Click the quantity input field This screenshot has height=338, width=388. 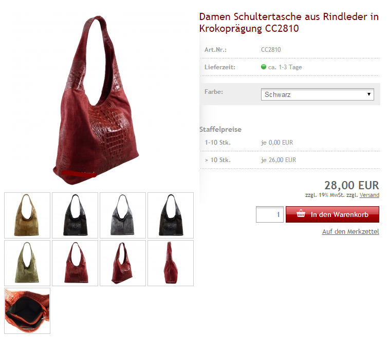269,214
